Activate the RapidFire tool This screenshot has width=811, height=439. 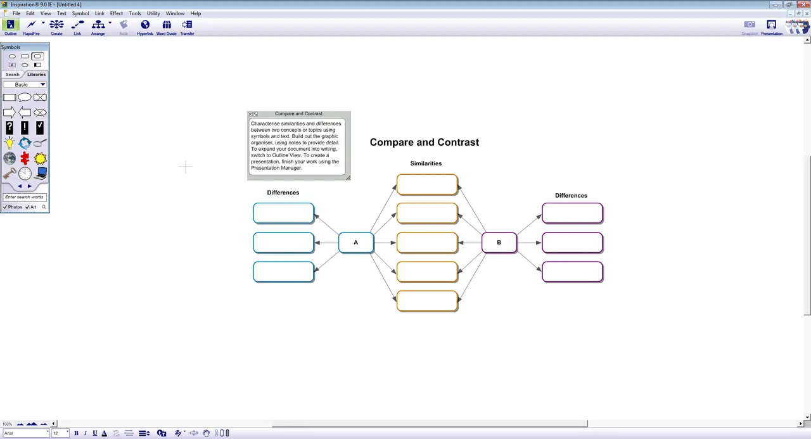tap(31, 27)
